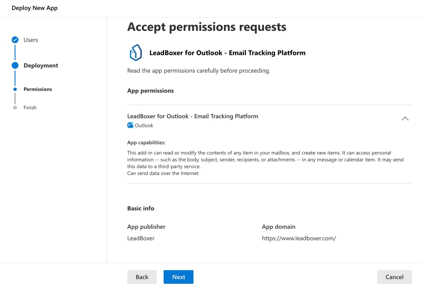Viewport: 422px width, 289px height.
Task: Open the leadboxer.com app domain URL
Action: 299,238
